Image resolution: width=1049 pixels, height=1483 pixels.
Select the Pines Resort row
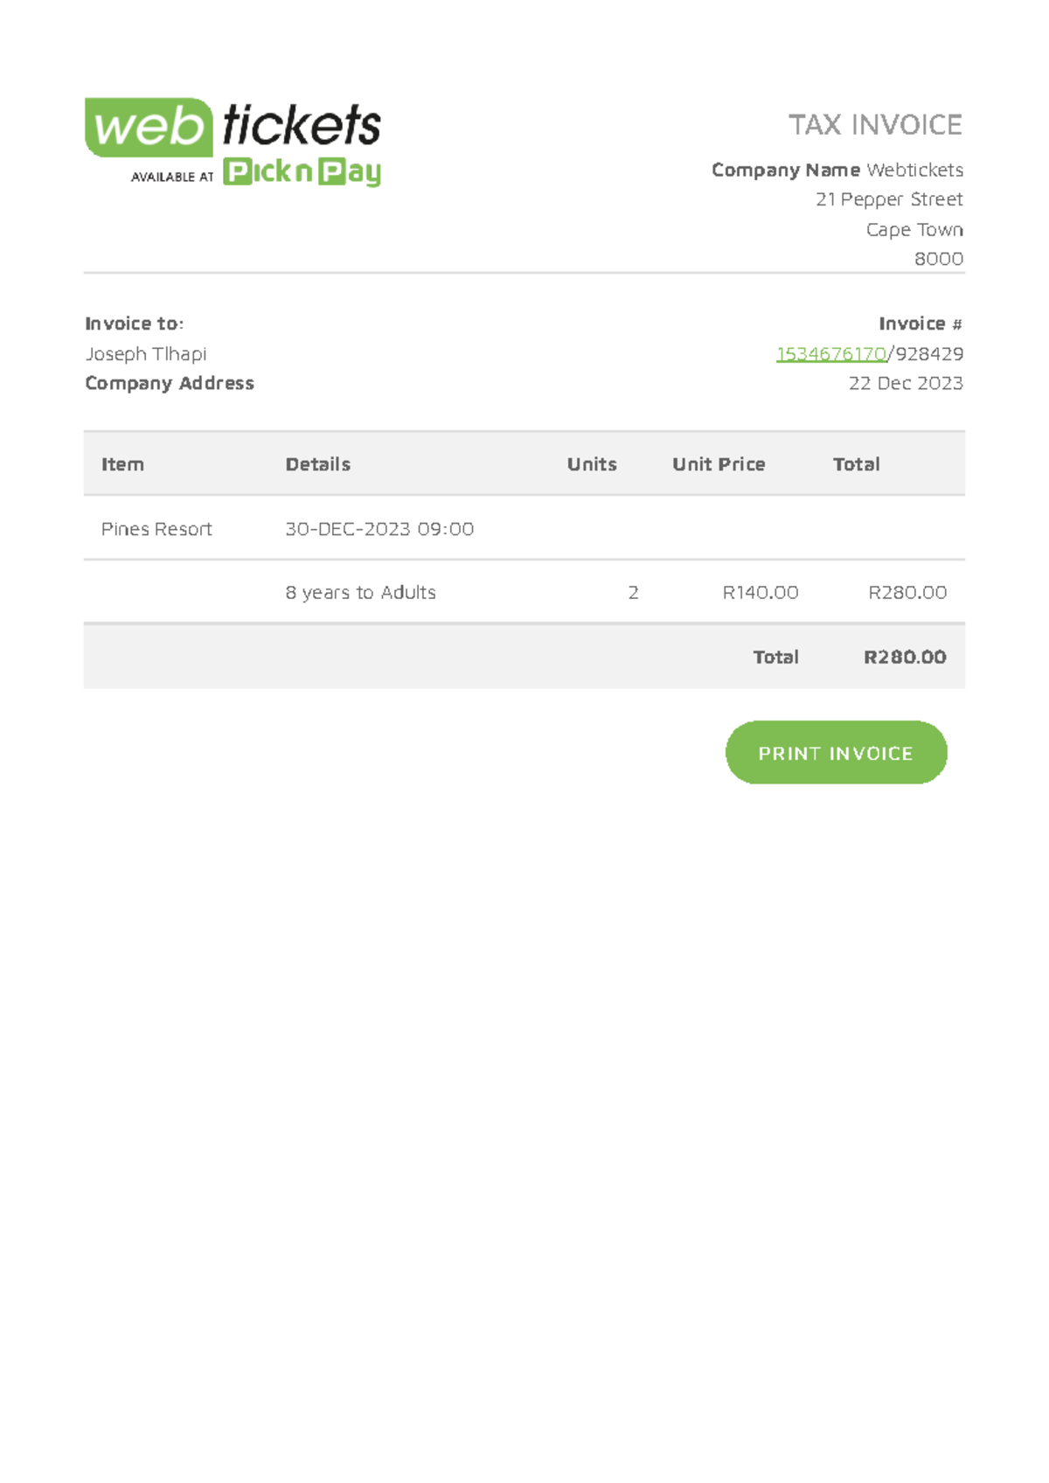tap(156, 529)
